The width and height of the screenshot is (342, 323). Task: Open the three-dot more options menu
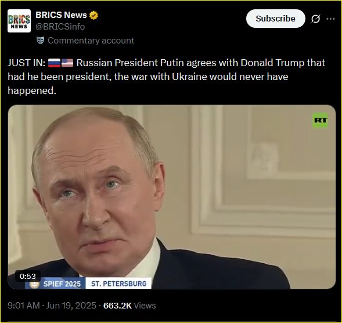click(330, 19)
